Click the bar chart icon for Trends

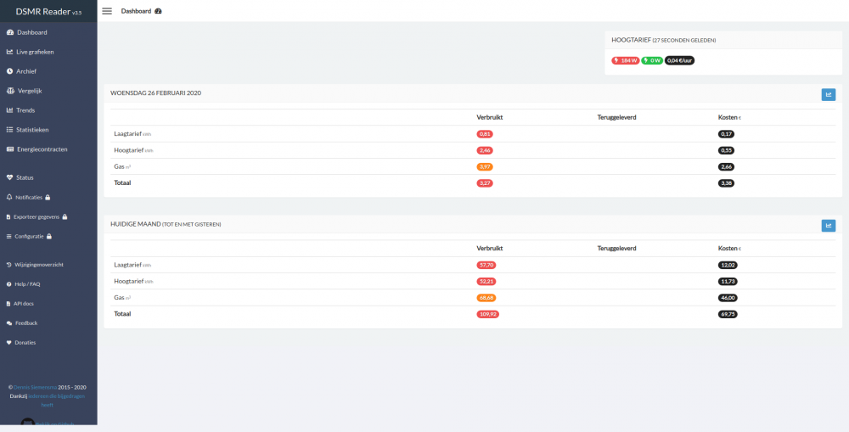pyautogui.click(x=9, y=110)
